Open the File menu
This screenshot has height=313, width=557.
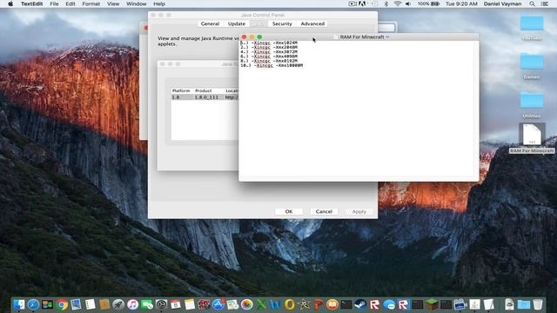coord(54,3)
